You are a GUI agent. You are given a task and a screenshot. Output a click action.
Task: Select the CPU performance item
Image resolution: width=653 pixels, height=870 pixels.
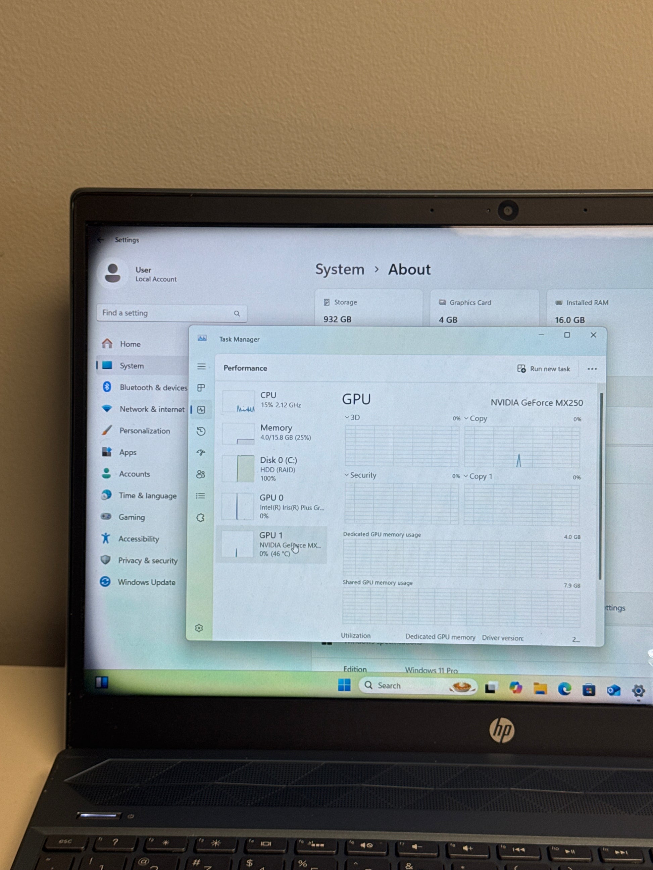271,400
